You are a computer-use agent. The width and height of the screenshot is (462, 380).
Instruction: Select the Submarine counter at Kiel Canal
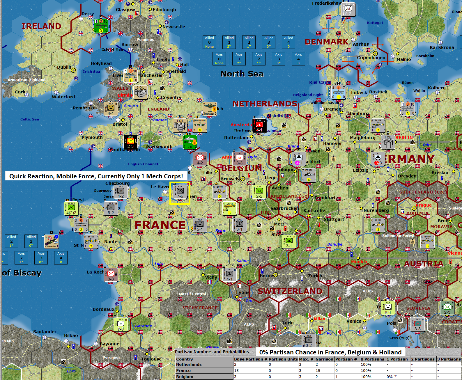pyautogui.click(x=338, y=93)
